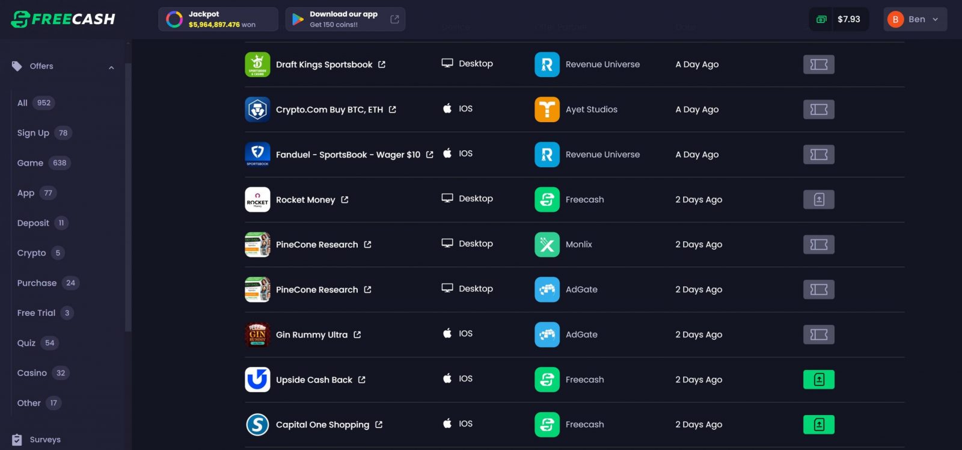The width and height of the screenshot is (962, 450).
Task: Open the external link for Gin Rummy Ultra
Action: click(357, 334)
